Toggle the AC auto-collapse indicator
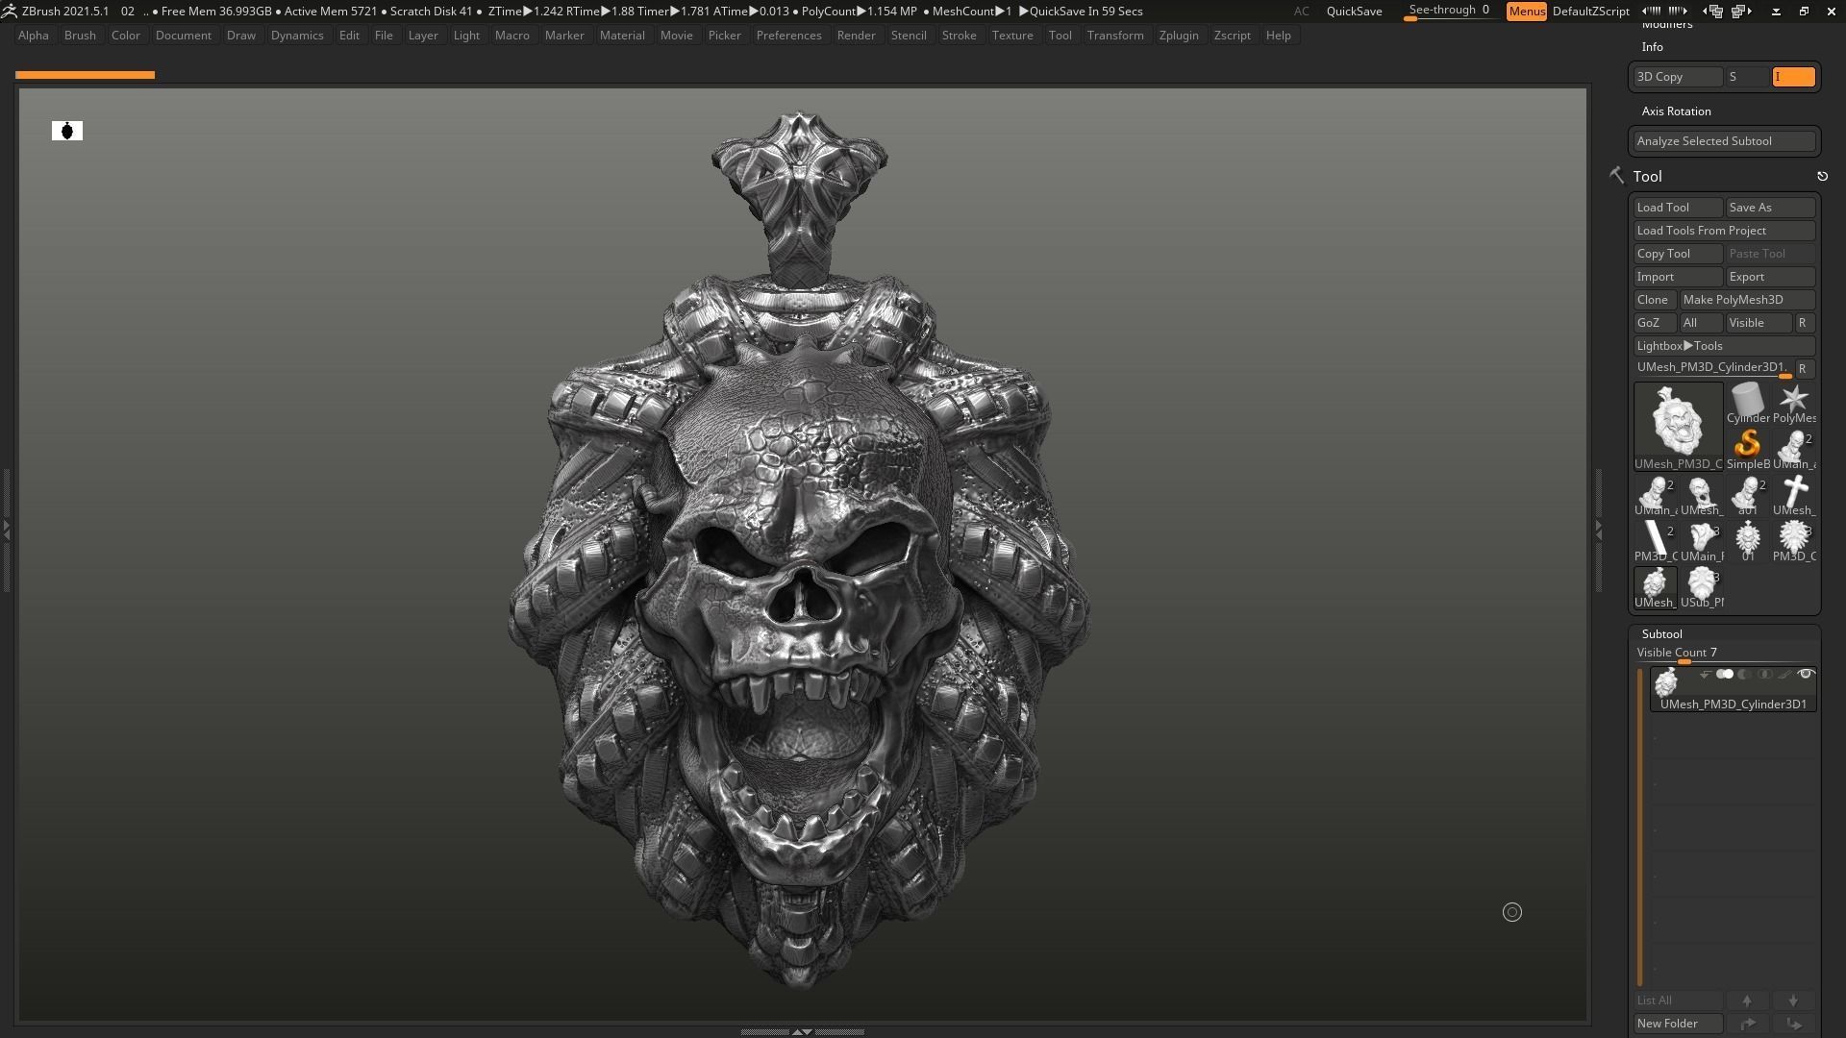 (1301, 12)
